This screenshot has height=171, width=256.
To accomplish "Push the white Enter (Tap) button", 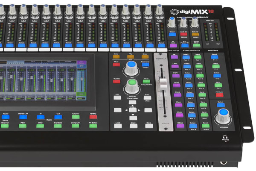I will pyautogui.click(x=148, y=98).
